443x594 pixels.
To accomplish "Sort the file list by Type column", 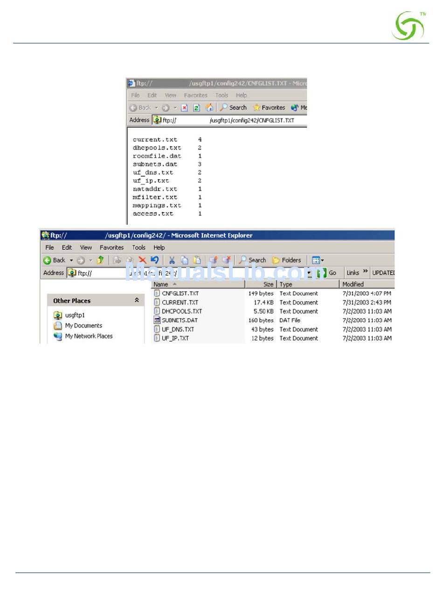I will click(x=308, y=284).
